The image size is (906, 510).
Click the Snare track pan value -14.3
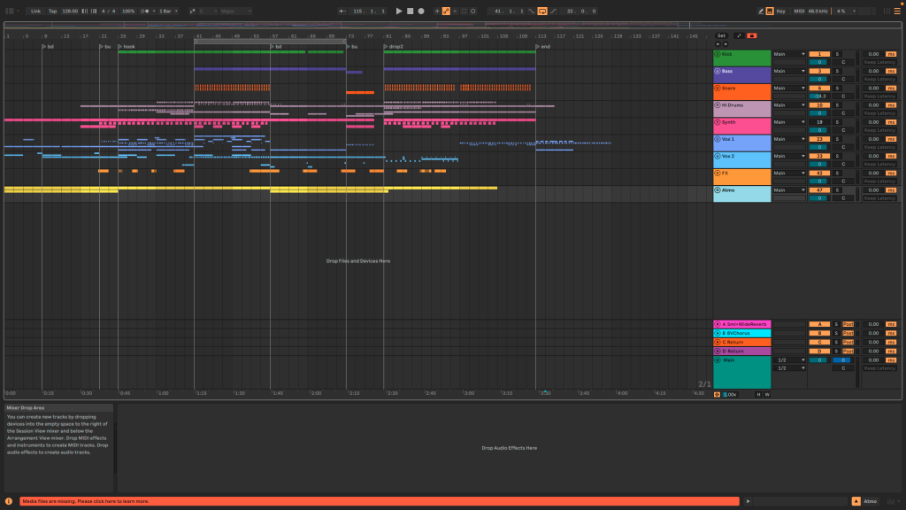819,96
